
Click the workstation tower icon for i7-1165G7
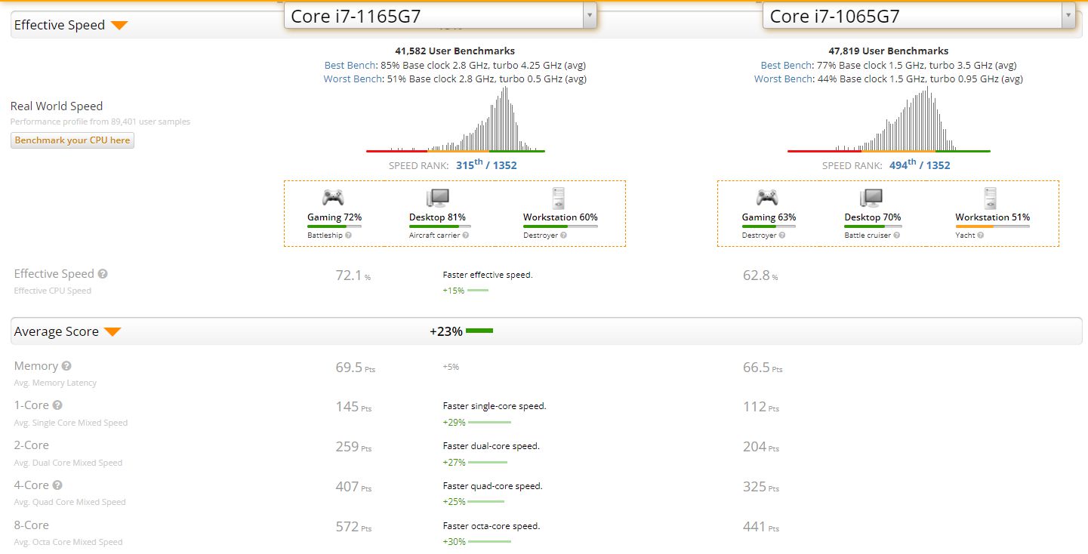tap(559, 198)
